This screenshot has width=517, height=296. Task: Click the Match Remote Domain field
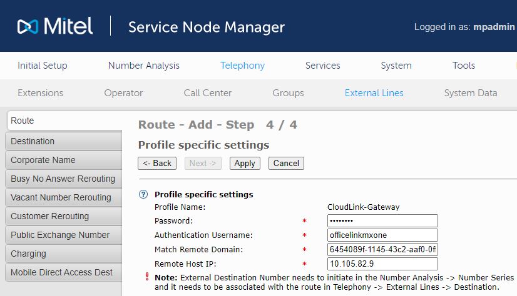pos(382,250)
